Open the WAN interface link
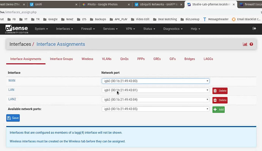Viewport: 262px width, 151px height. pos(12,81)
